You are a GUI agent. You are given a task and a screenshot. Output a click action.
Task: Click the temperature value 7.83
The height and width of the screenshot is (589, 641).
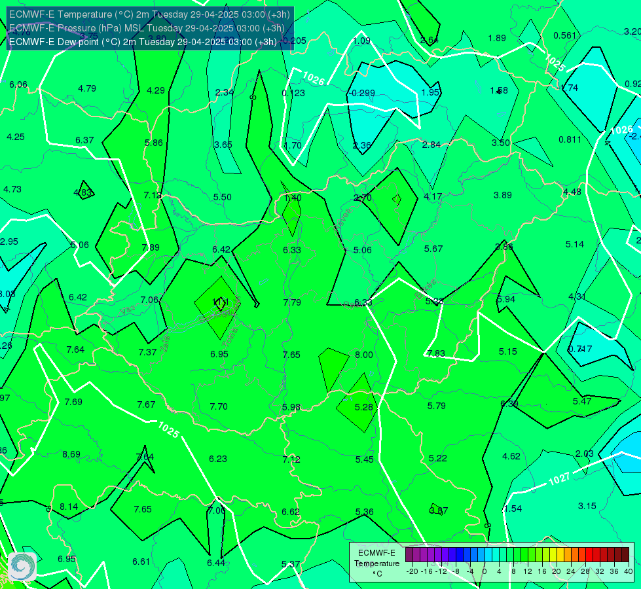coord(436,353)
